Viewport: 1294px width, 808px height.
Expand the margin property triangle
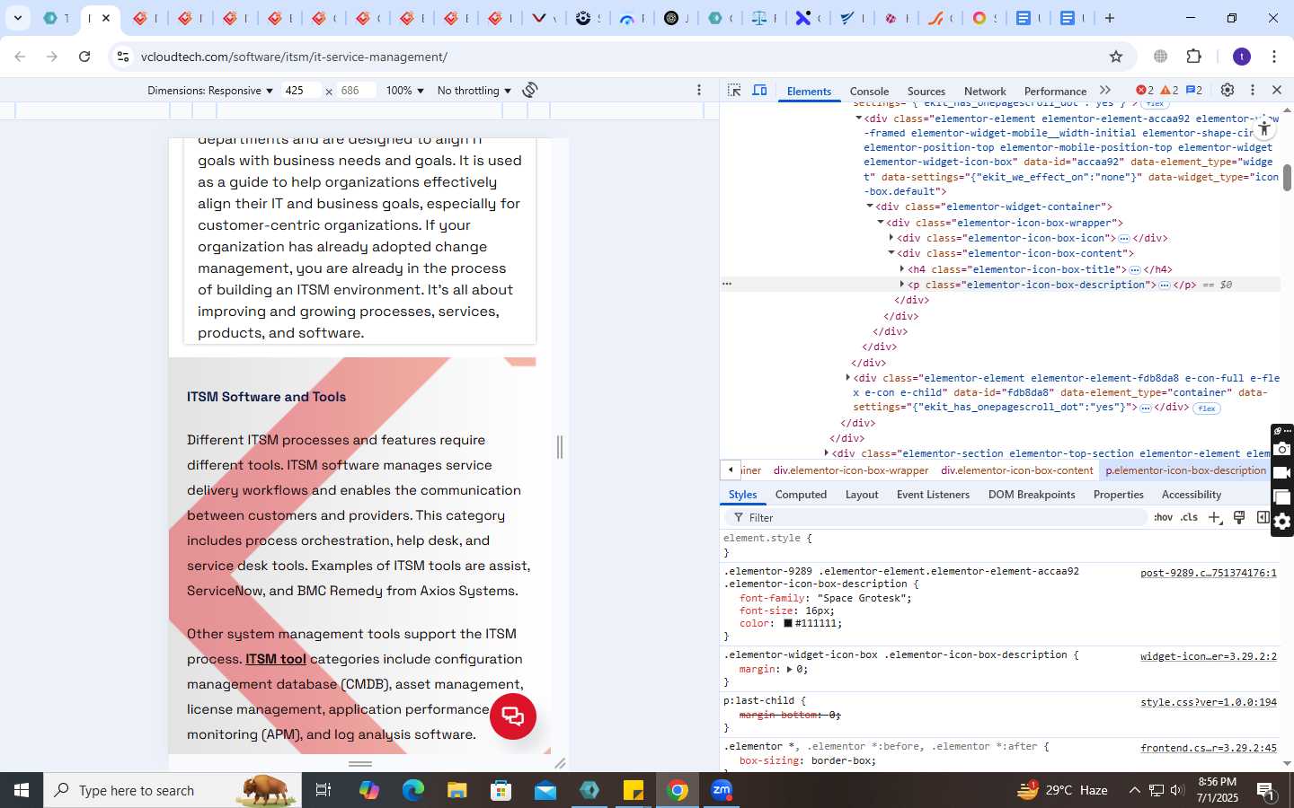coord(789,670)
